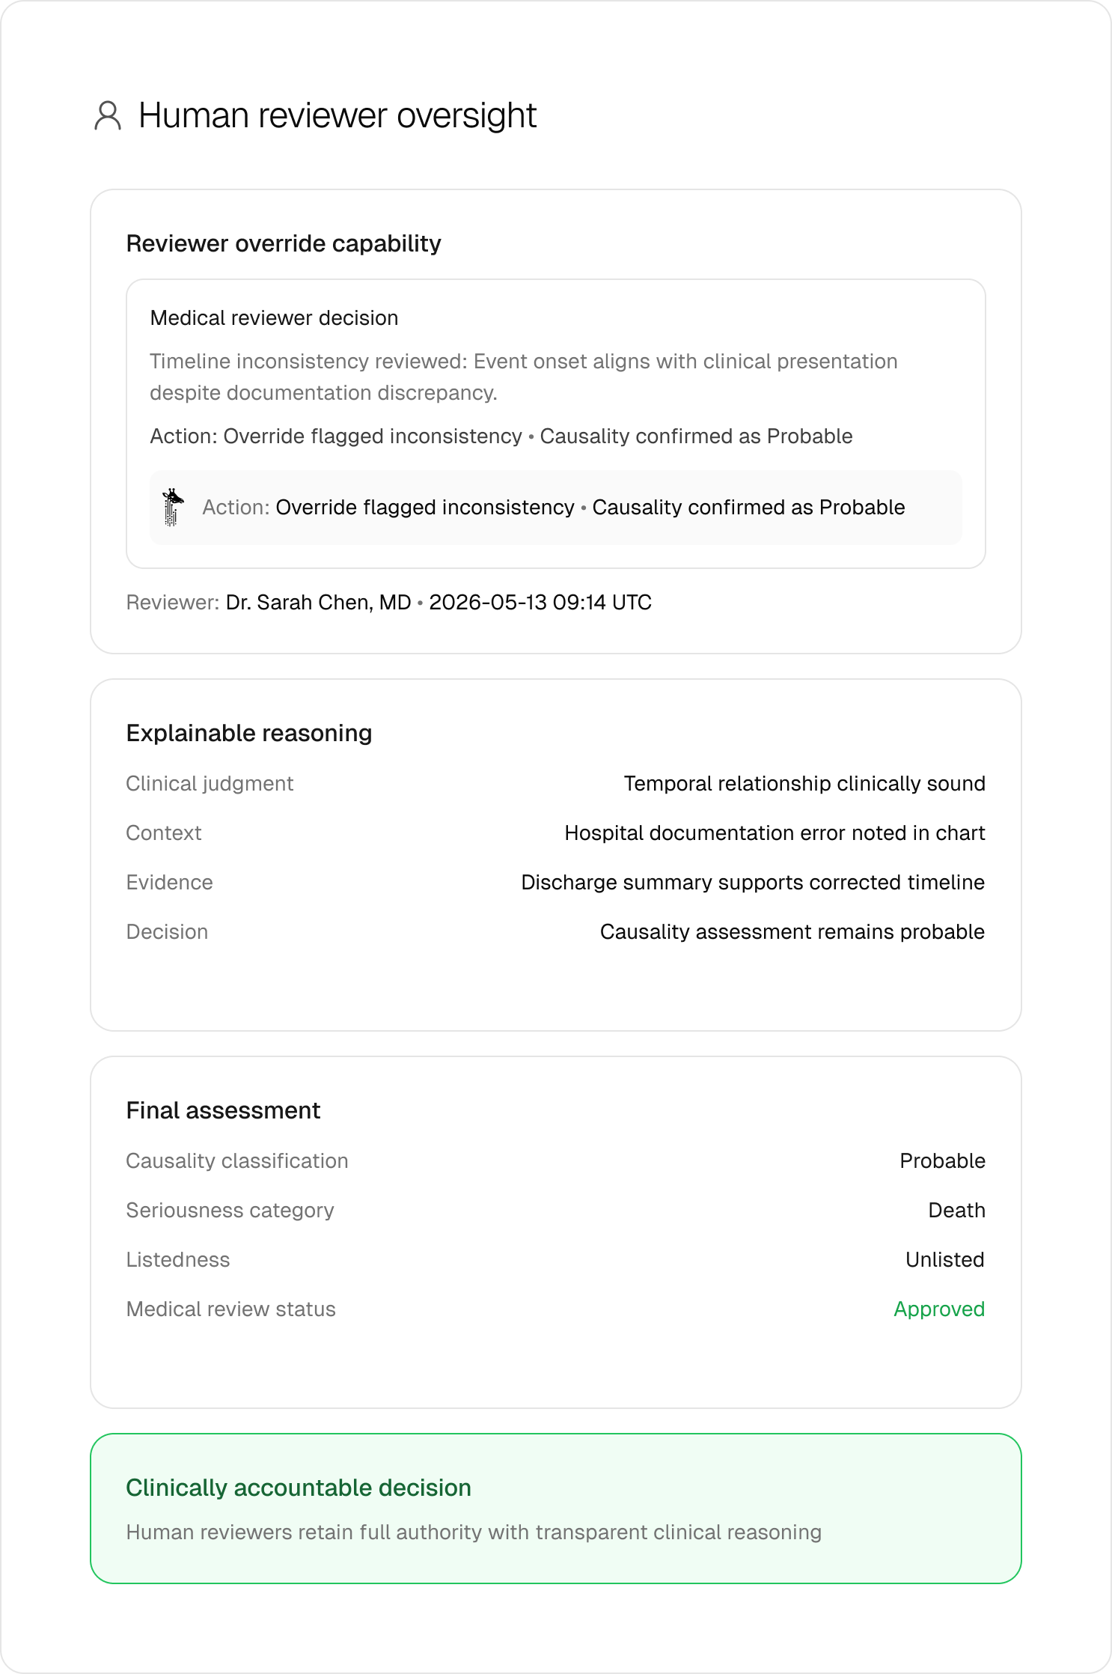Image resolution: width=1112 pixels, height=1674 pixels.
Task: Click the Clinical judgment row label
Action: 210,784
